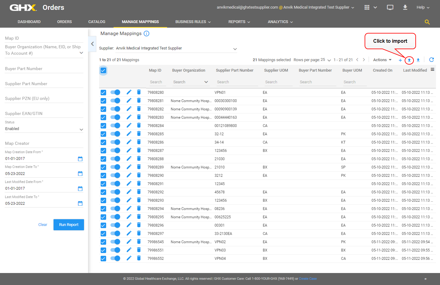Open the Help dropdown menu

pyautogui.click(x=423, y=7)
